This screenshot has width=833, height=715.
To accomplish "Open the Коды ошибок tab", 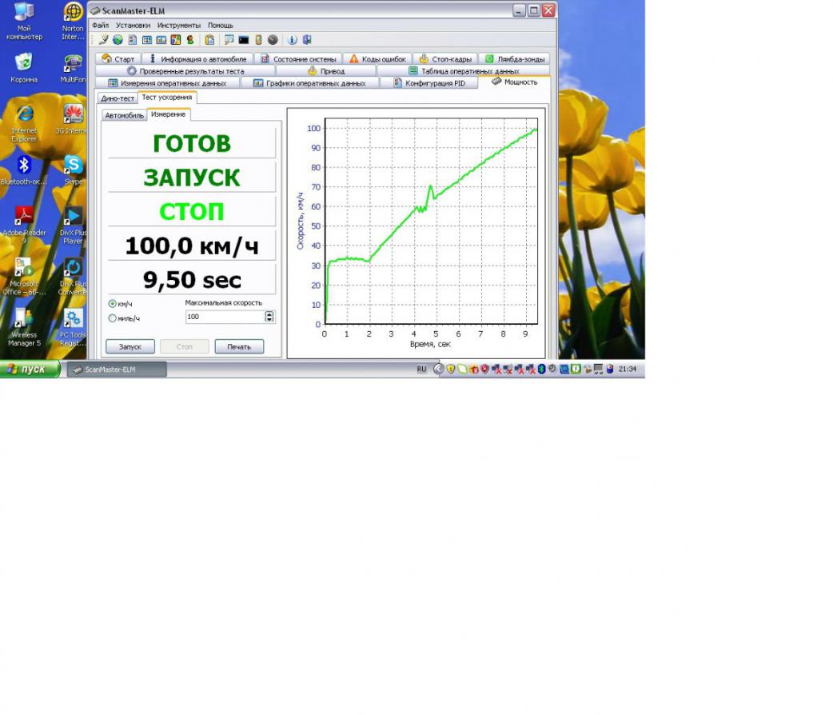I will 377,59.
